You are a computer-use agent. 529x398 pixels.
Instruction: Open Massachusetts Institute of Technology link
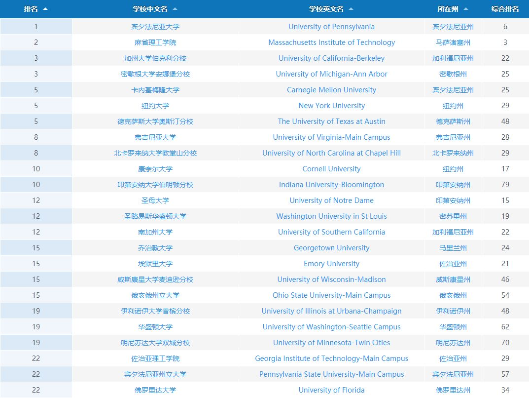[x=331, y=42]
